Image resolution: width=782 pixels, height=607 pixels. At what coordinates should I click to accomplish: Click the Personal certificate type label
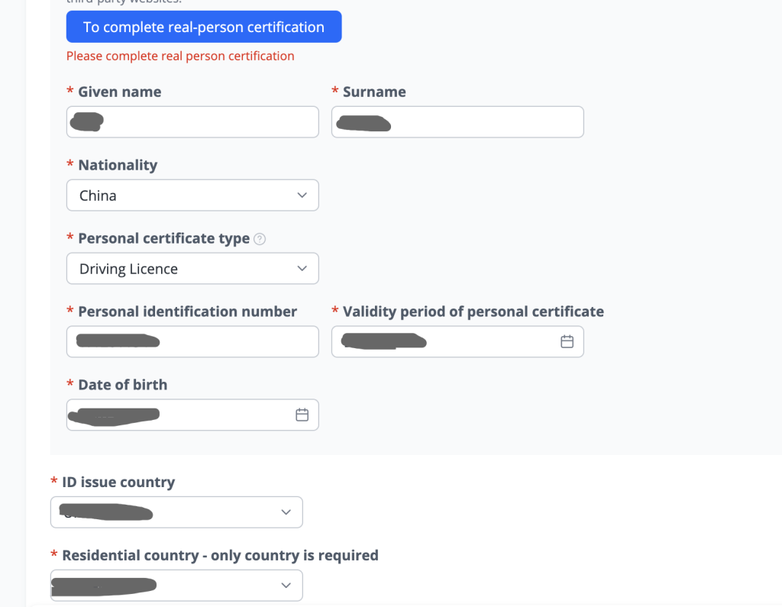pyautogui.click(x=164, y=238)
